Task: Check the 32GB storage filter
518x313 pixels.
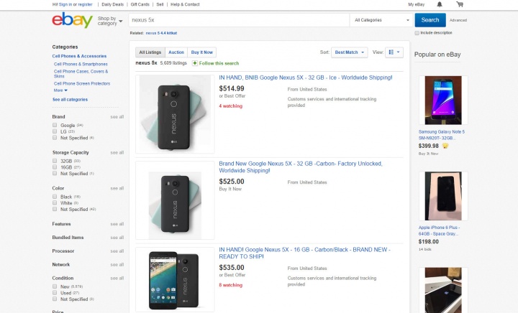Action: pos(55,161)
